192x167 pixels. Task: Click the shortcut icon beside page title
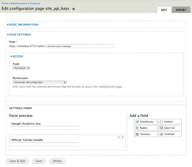click(x=74, y=9)
